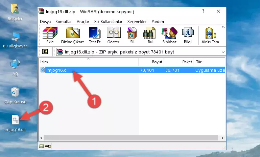Image resolution: width=260 pixels, height=157 pixels.
Task: Click the key password icon in status bar
Action: pos(48,146)
